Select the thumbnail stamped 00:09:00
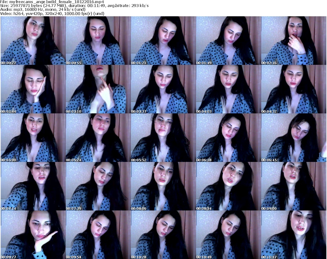Viewport: 327px width, 259px height. tap(294, 186)
